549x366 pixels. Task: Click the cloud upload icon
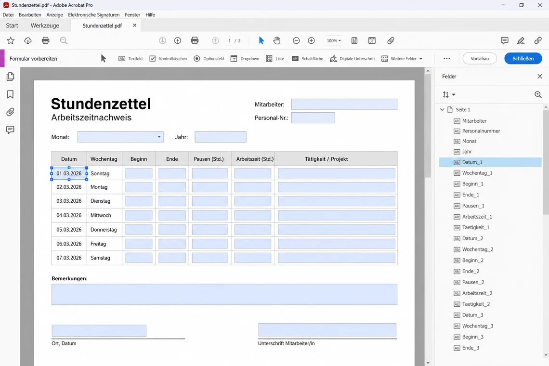tap(28, 40)
